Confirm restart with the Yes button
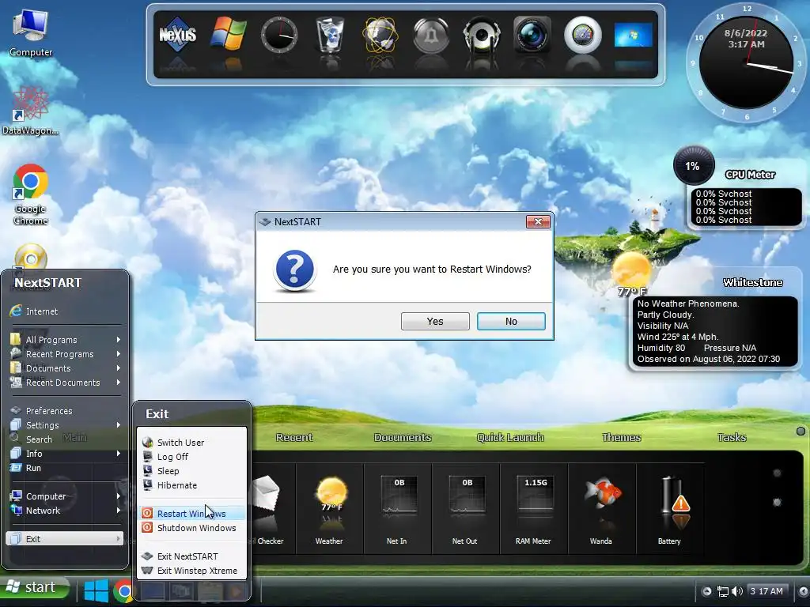Image resolution: width=810 pixels, height=607 pixels. point(435,321)
